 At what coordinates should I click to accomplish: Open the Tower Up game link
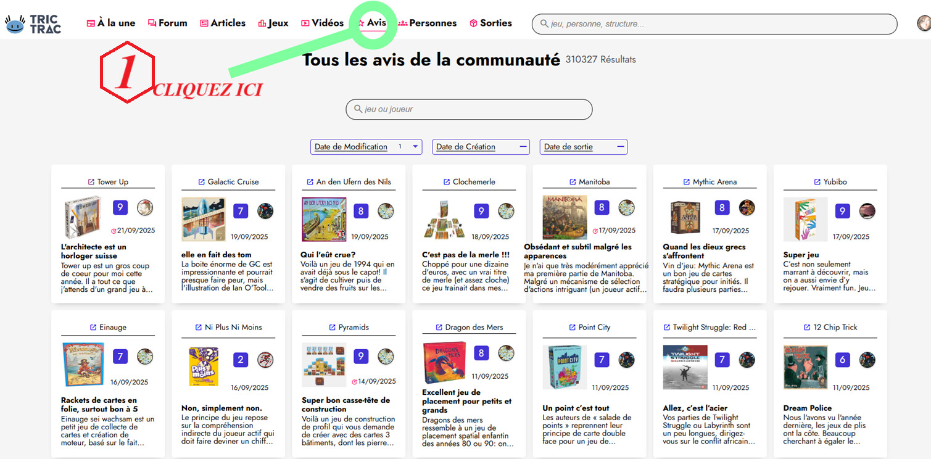tap(108, 182)
